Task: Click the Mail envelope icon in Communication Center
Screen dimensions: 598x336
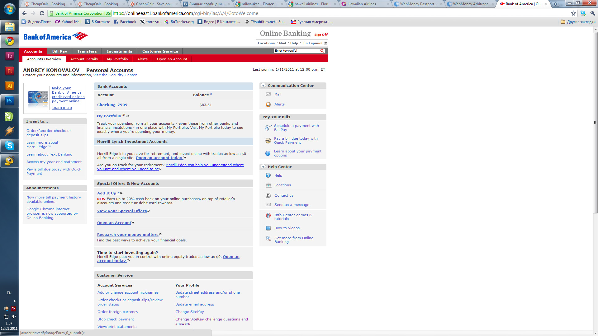Action: [x=268, y=94]
